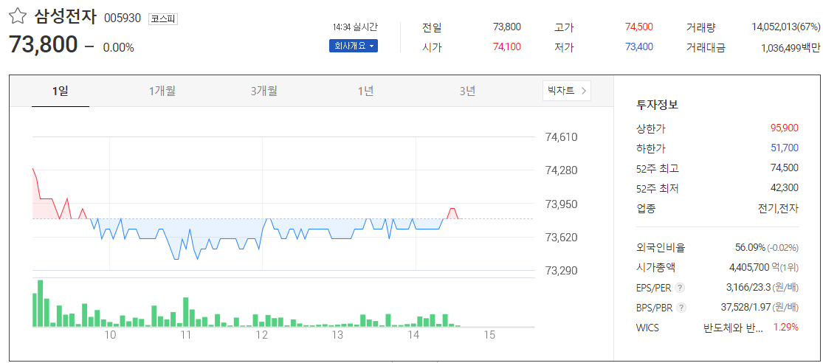The image size is (823, 363).
Task: Click the 73,290 price axis label
Action: (562, 271)
